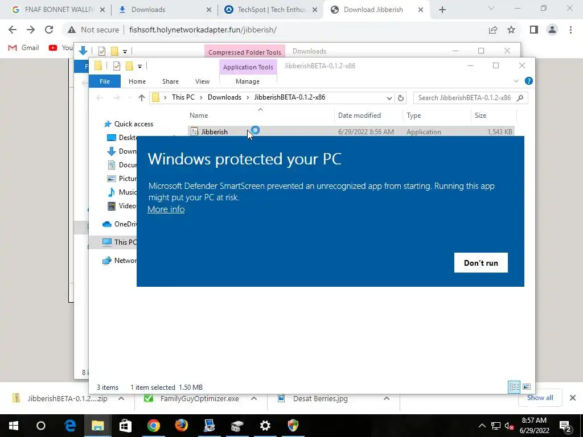This screenshot has height=437, width=583.
Task: Open Windows Start menu
Action: 14,426
